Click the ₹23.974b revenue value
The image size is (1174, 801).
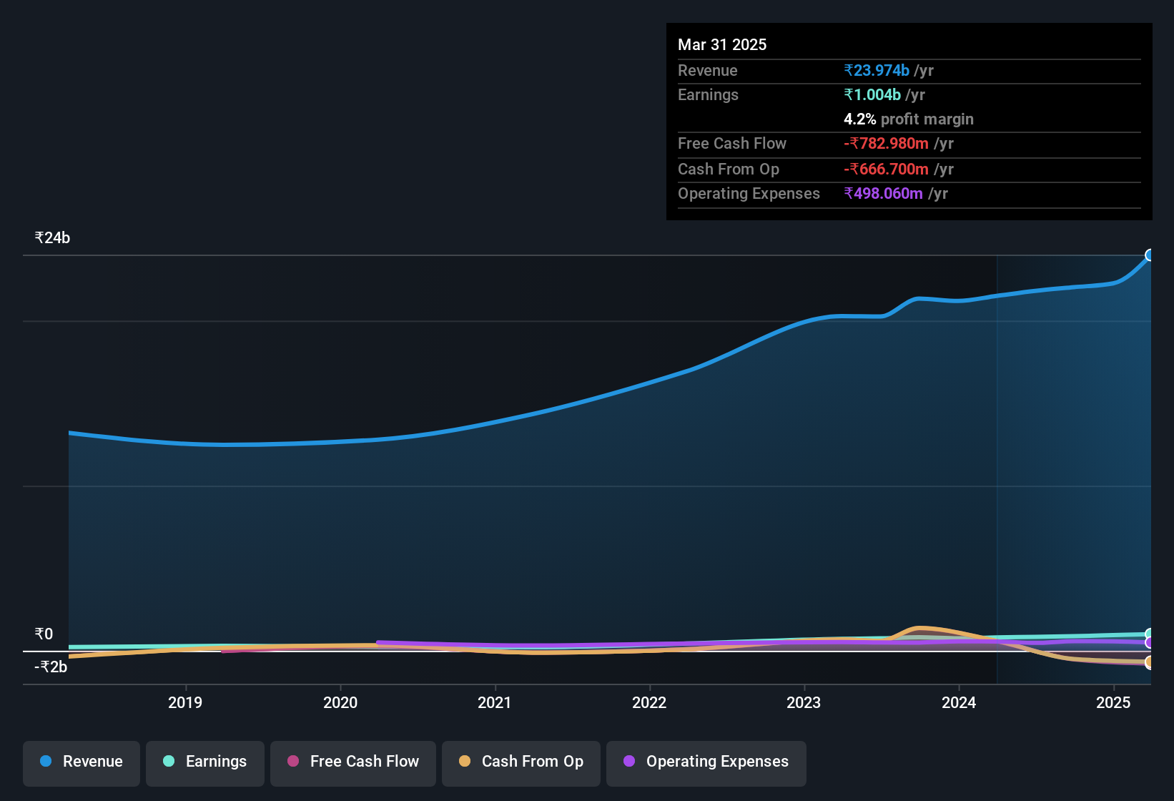877,70
